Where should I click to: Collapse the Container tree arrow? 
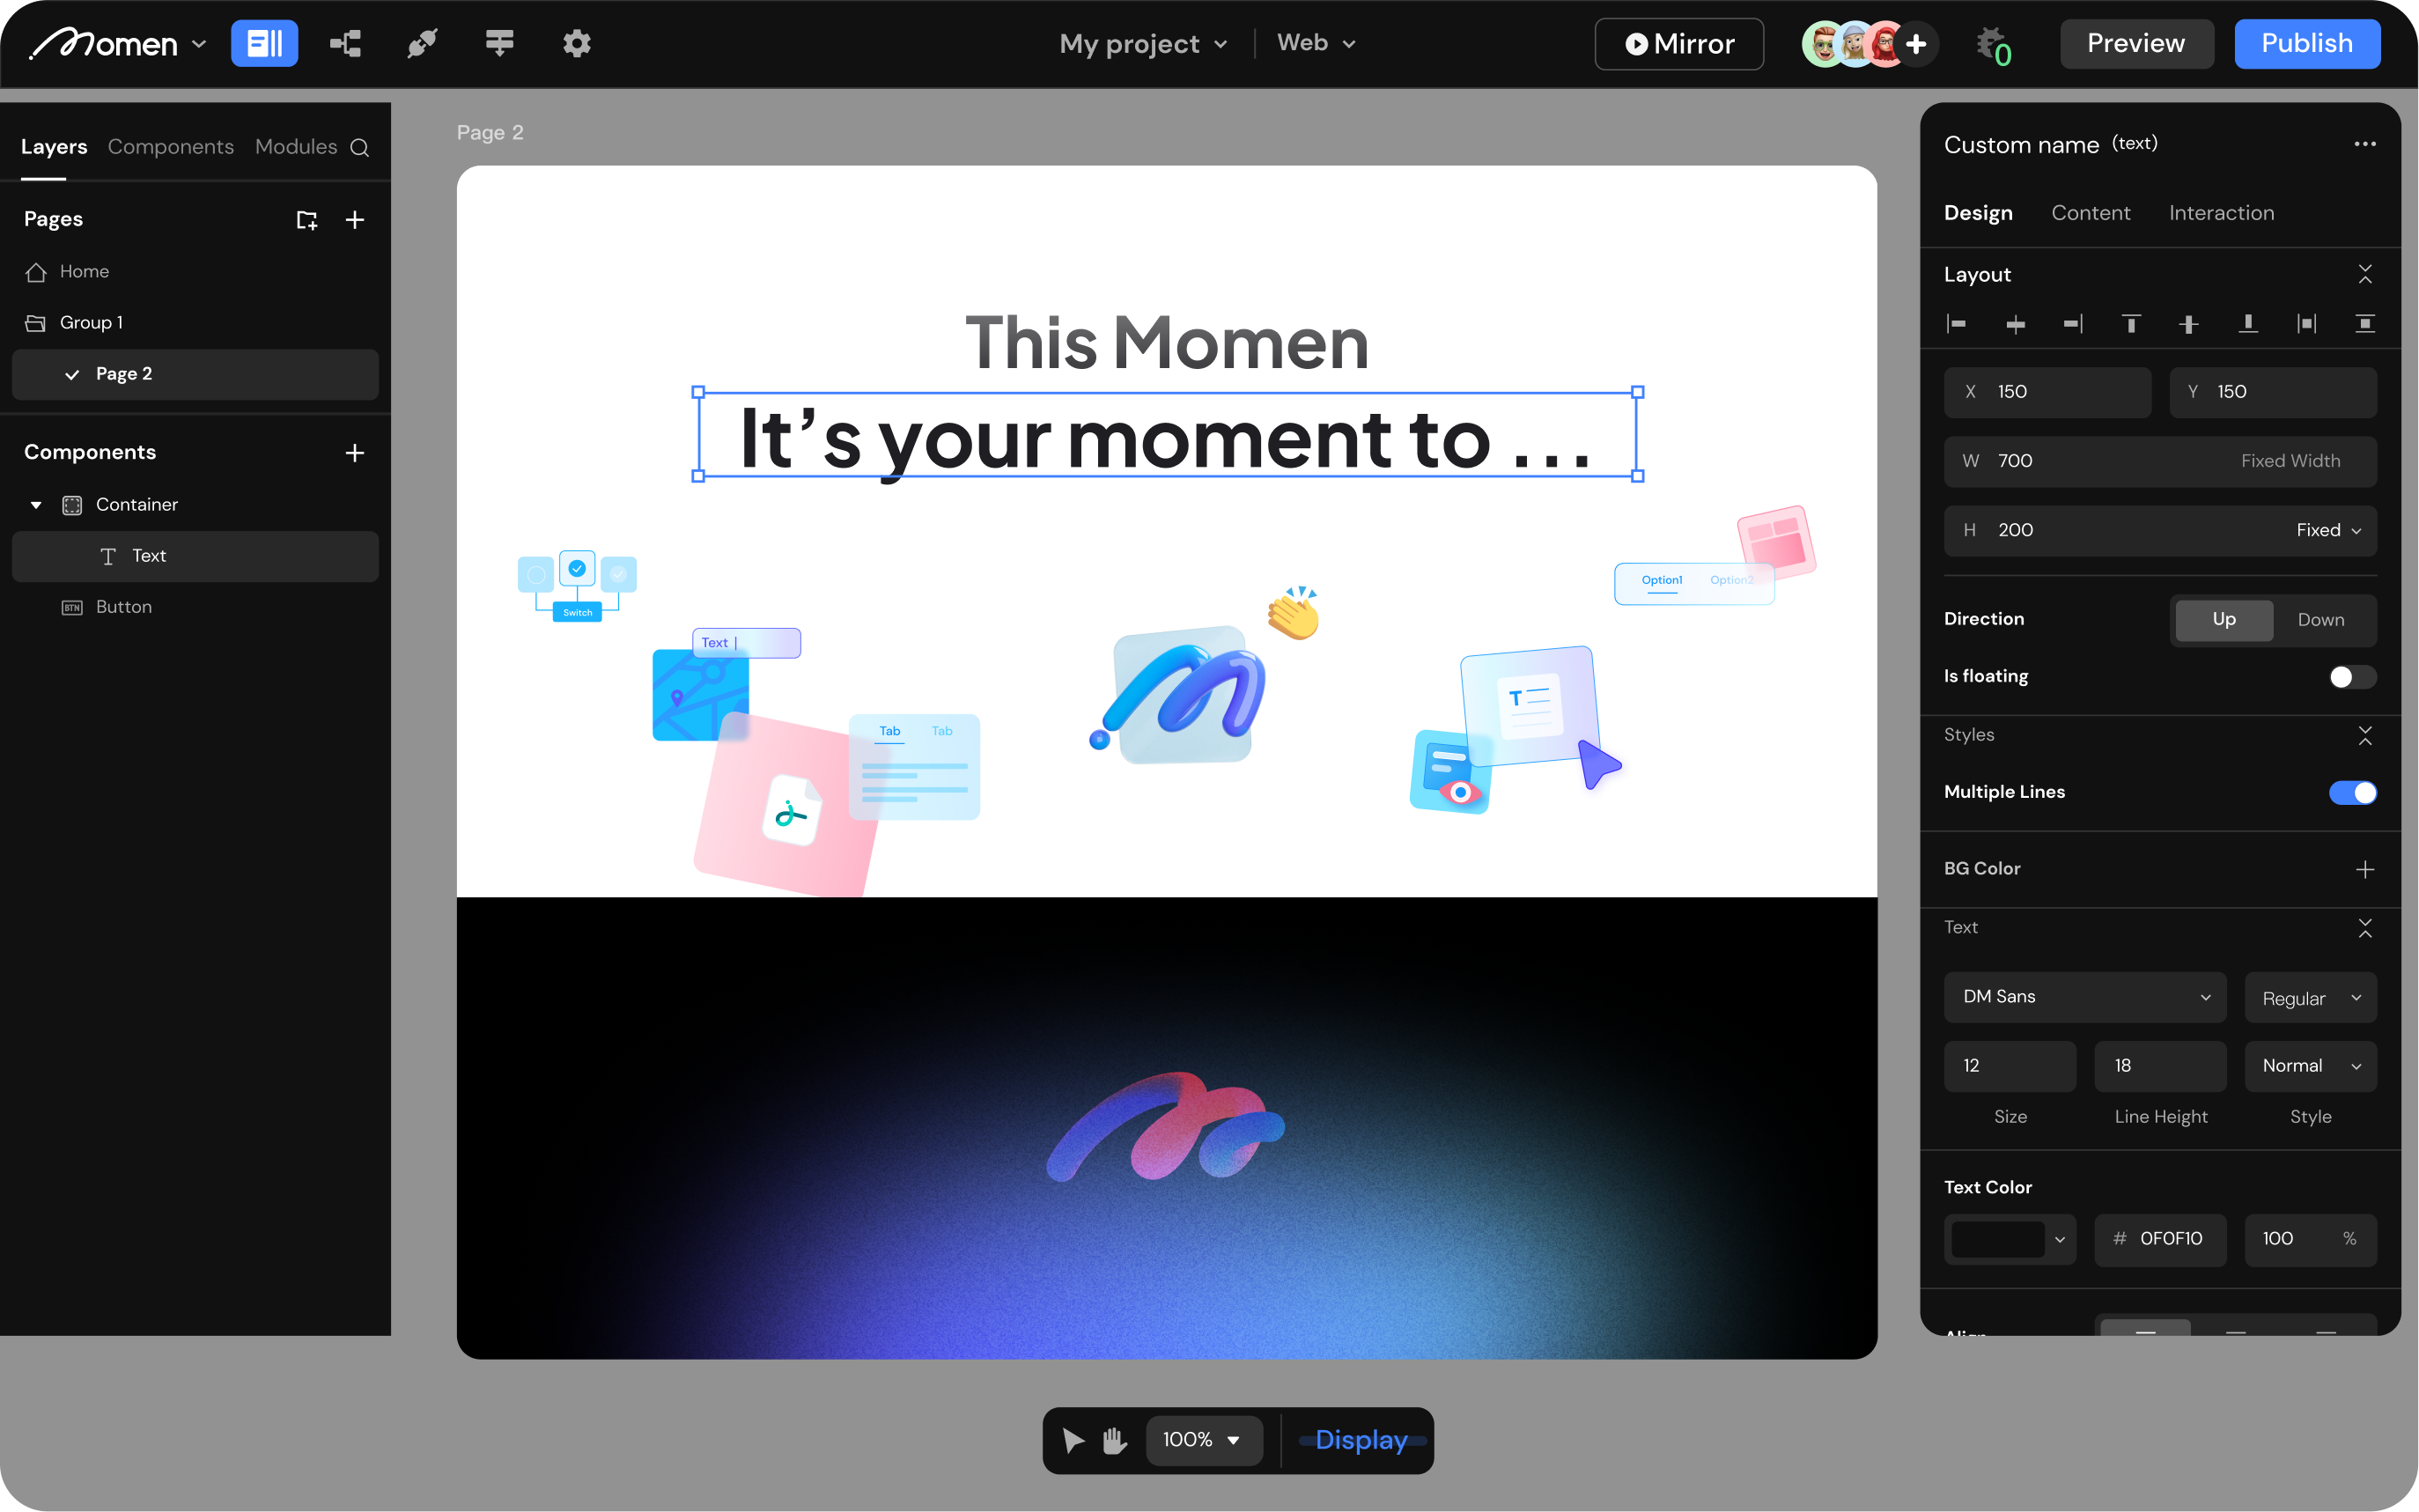click(x=36, y=505)
